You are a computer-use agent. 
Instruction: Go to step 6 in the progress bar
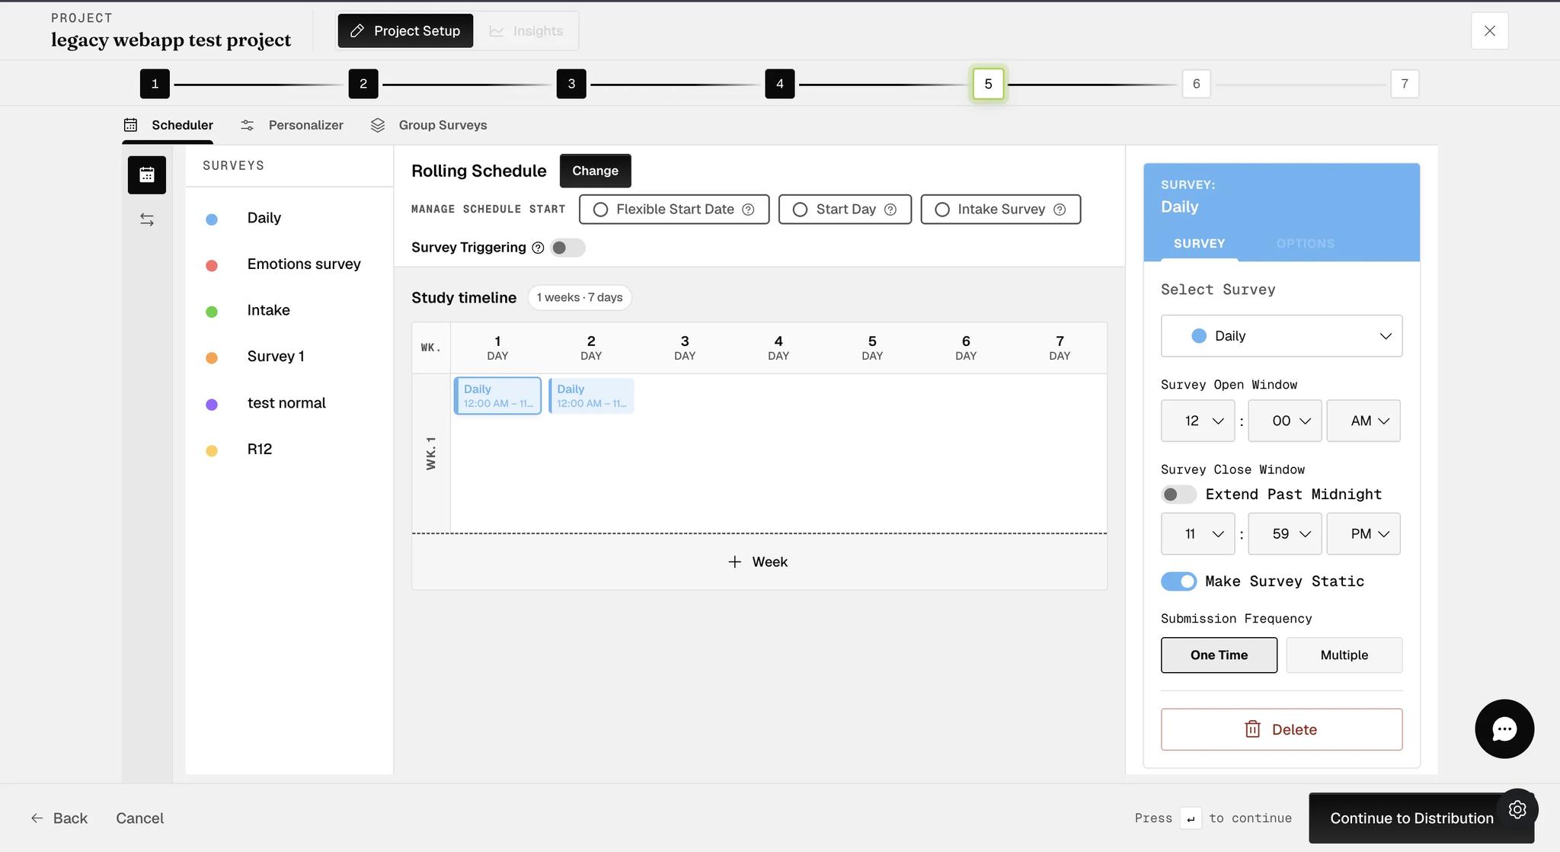tap(1196, 84)
